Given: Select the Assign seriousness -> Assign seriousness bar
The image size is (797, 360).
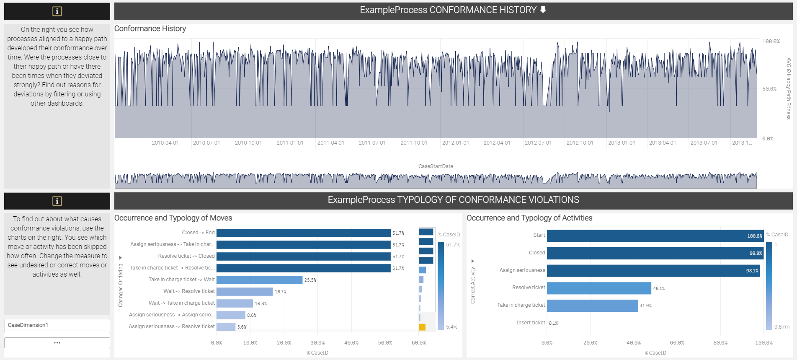Looking at the screenshot, I should click(x=231, y=315).
